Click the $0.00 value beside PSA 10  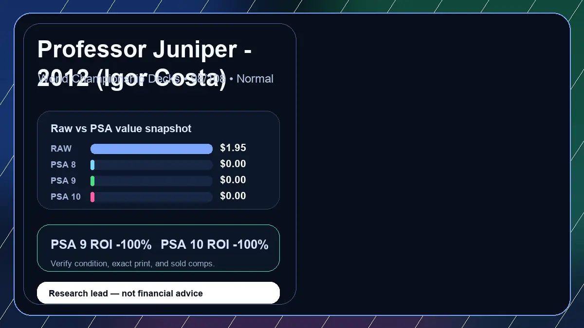(233, 196)
